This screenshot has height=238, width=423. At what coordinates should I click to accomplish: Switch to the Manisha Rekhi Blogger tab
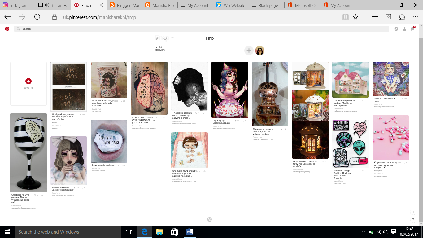[x=160, y=5]
